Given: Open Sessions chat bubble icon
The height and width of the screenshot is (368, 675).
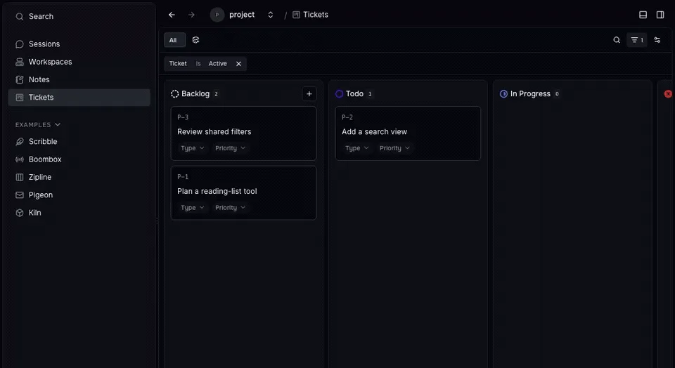Looking at the screenshot, I should pos(20,44).
